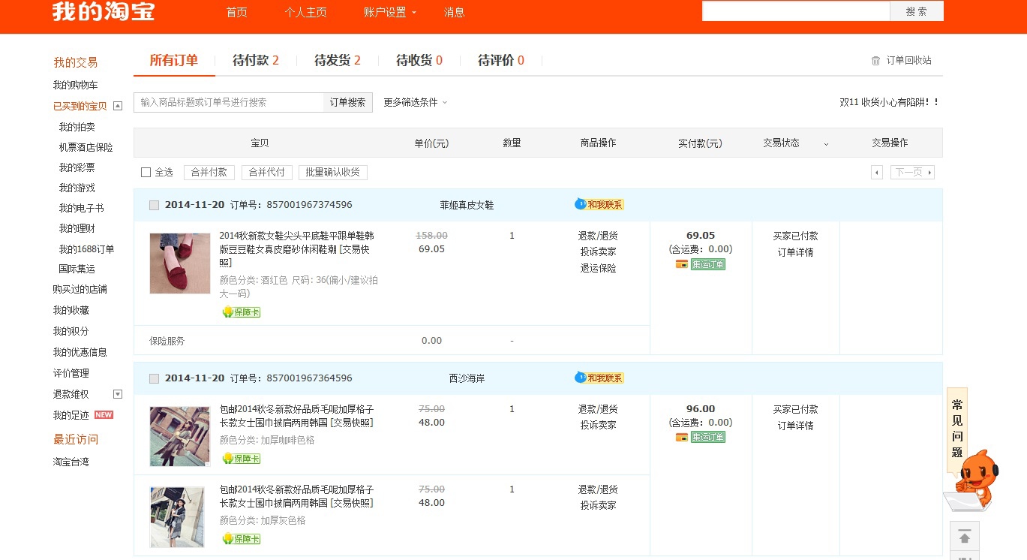The height and width of the screenshot is (560, 1027).
Task: Open the 交易状态 column dropdown arrow
Action: click(826, 143)
